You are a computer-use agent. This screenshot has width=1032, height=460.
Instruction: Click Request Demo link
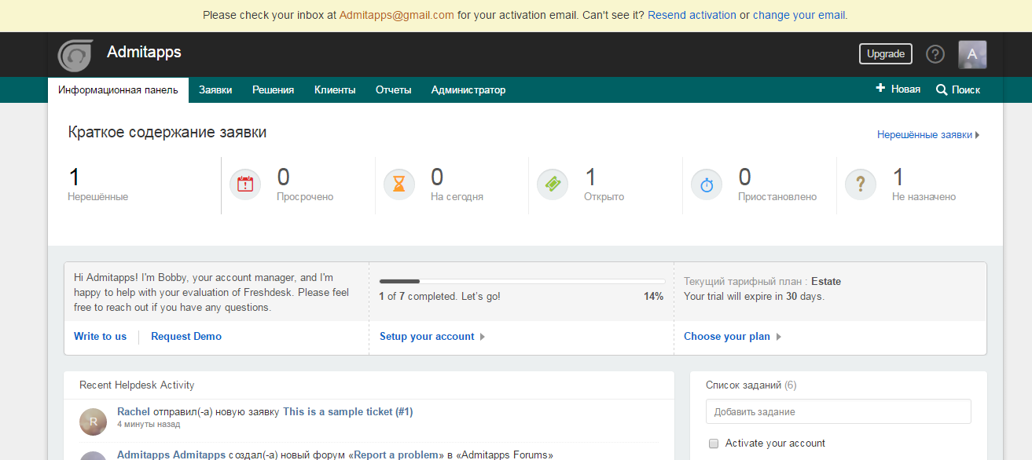(x=186, y=336)
